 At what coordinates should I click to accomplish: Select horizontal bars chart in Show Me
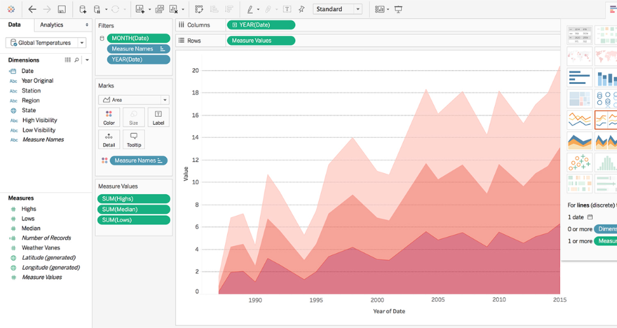(x=579, y=77)
